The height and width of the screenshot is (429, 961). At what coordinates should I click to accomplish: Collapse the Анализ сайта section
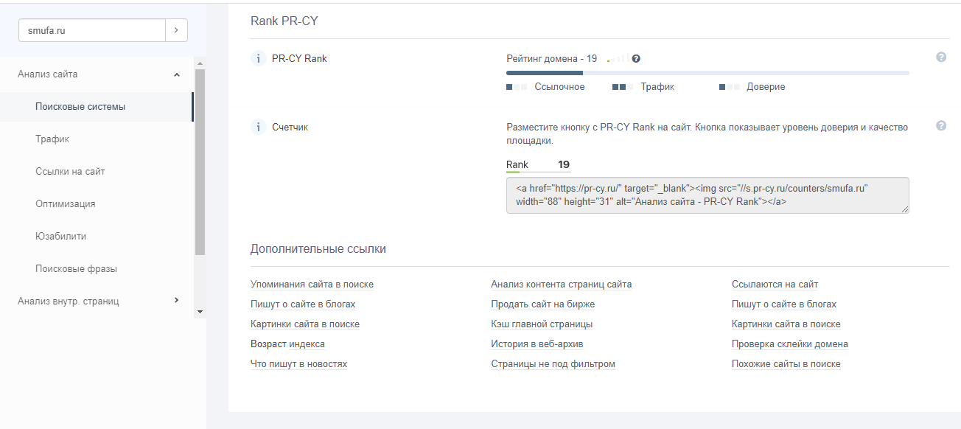point(176,74)
